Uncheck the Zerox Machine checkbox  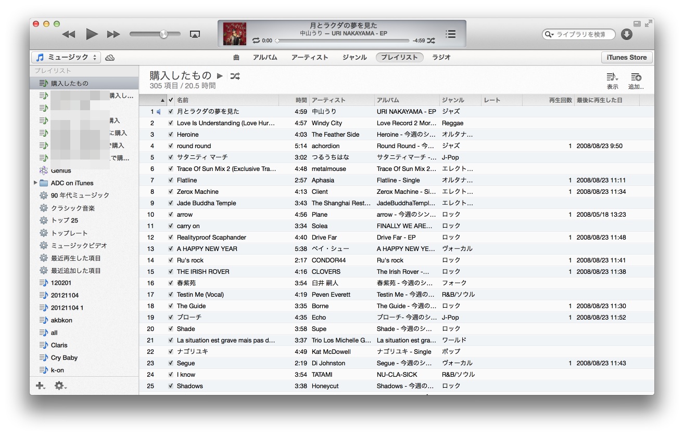171,192
